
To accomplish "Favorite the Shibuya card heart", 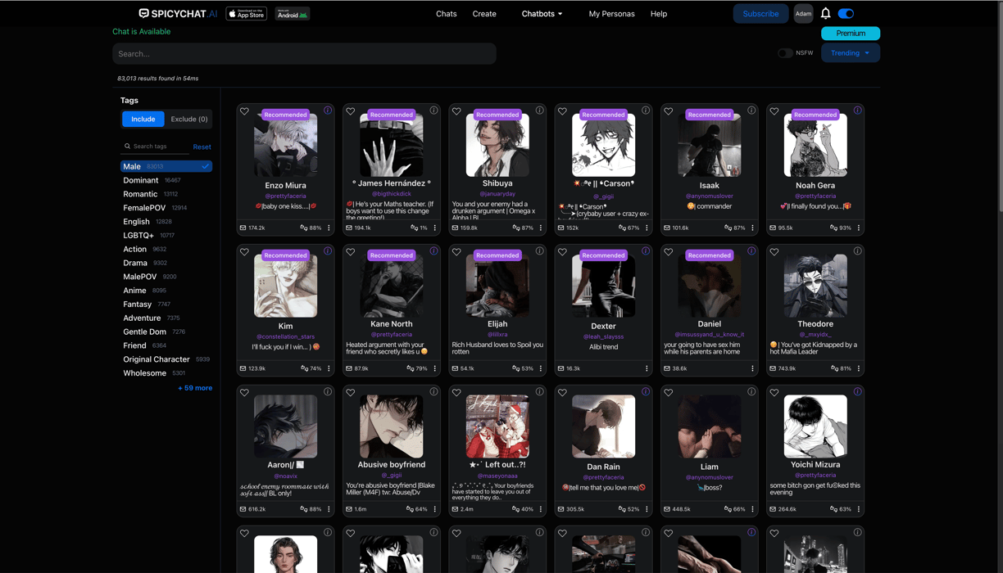I will [x=456, y=111].
